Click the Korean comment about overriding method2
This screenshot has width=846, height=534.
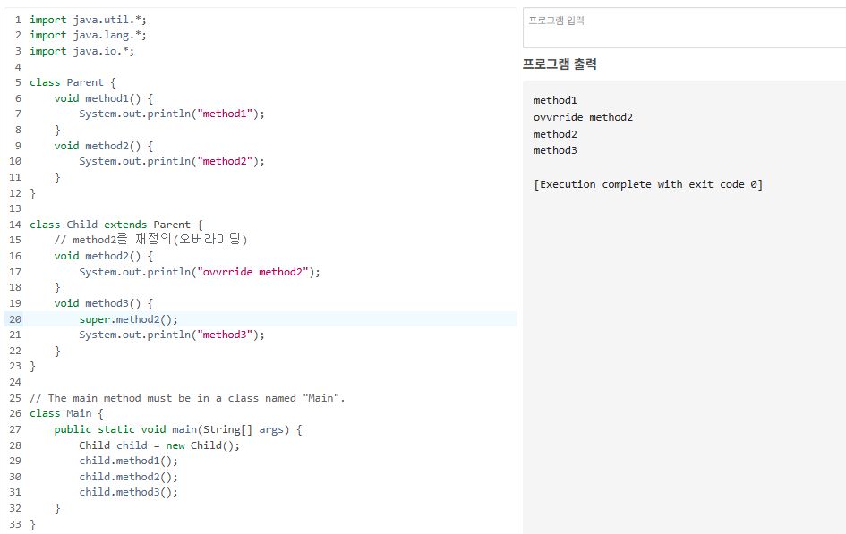tap(150, 239)
